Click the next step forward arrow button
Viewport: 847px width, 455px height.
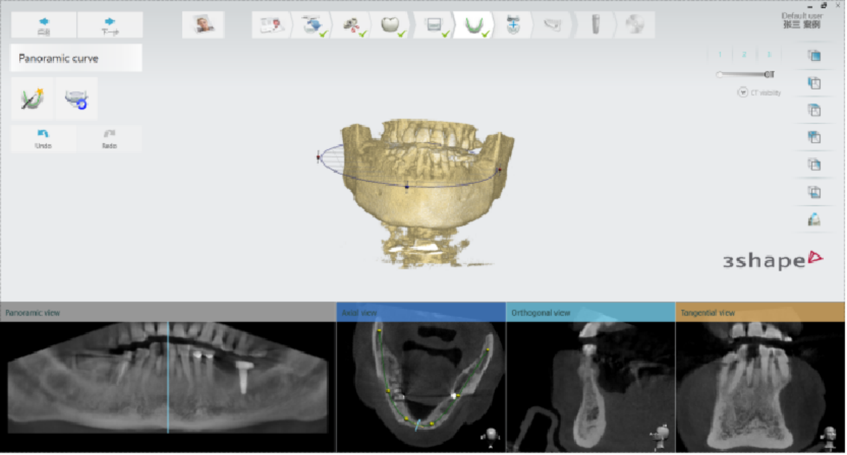tap(110, 25)
